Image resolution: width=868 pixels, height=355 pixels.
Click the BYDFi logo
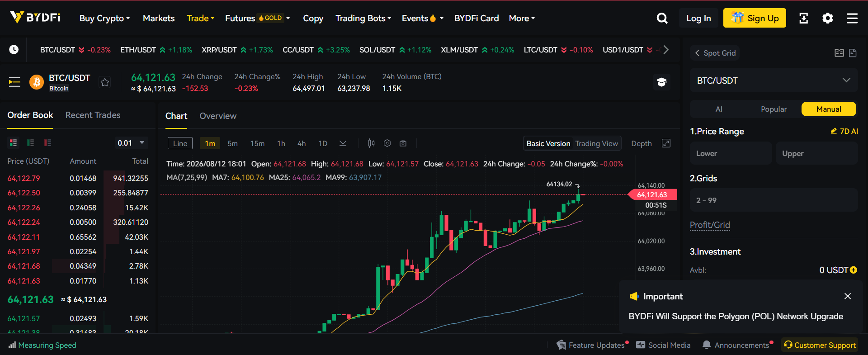(x=35, y=18)
